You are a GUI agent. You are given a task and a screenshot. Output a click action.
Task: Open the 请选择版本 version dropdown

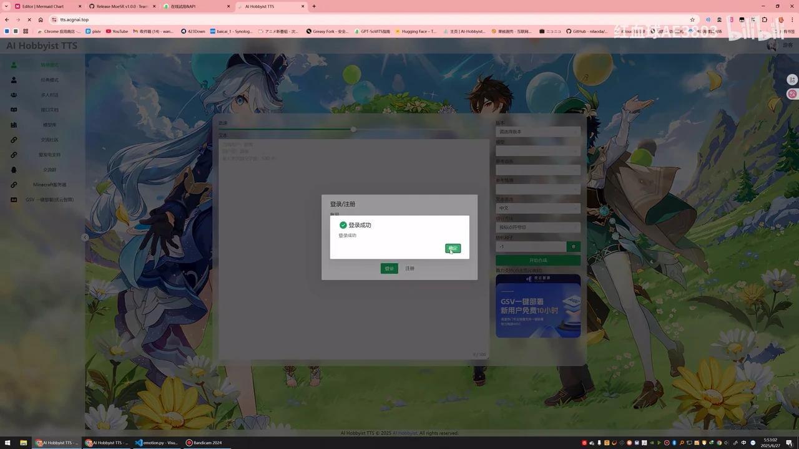pyautogui.click(x=538, y=132)
